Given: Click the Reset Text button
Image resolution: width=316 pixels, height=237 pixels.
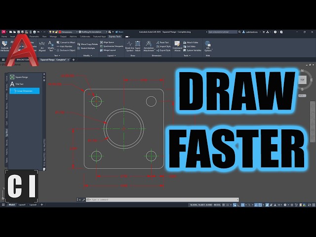Looking at the screenshot, I should pyautogui.click(x=162, y=42).
